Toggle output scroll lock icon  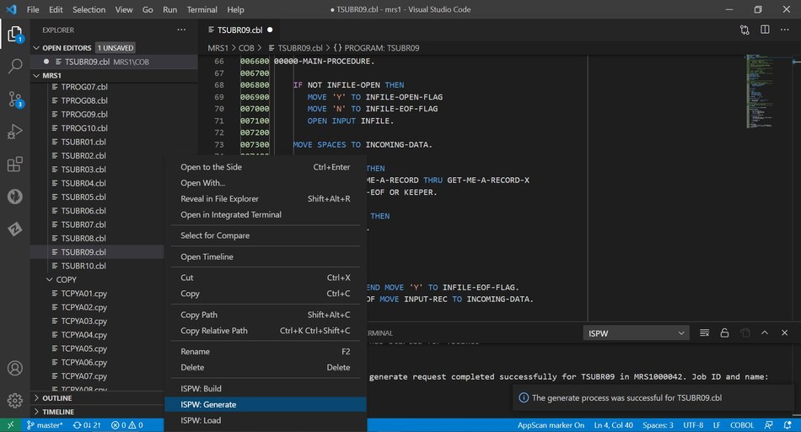(x=724, y=332)
